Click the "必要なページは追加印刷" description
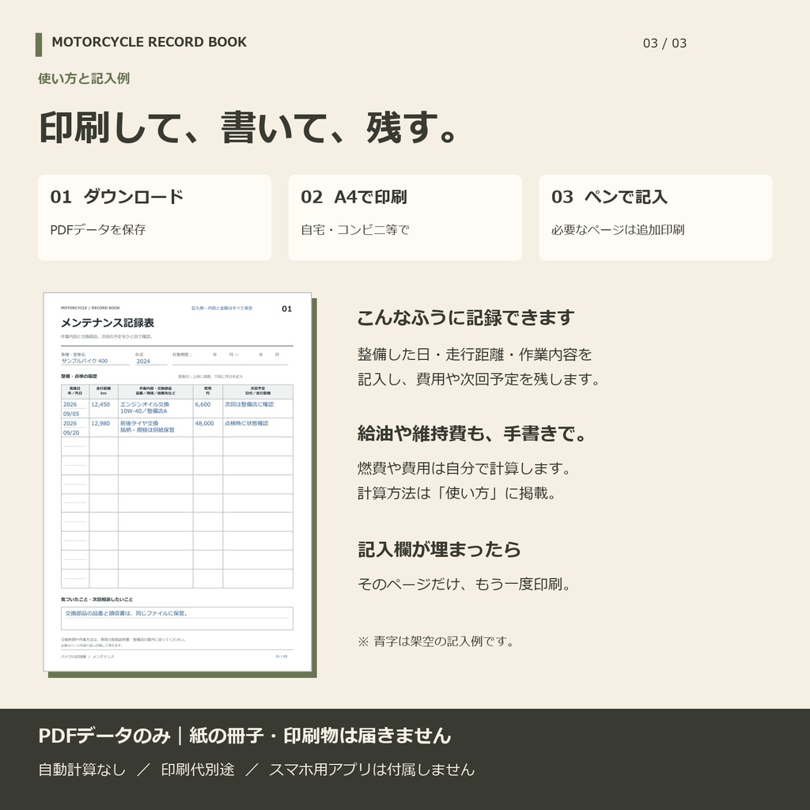This screenshot has height=810, width=810. (x=618, y=230)
